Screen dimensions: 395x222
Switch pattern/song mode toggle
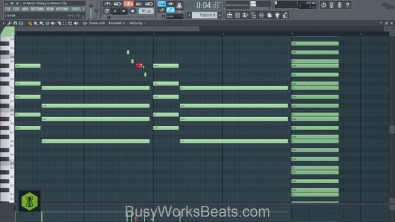(x=107, y=11)
